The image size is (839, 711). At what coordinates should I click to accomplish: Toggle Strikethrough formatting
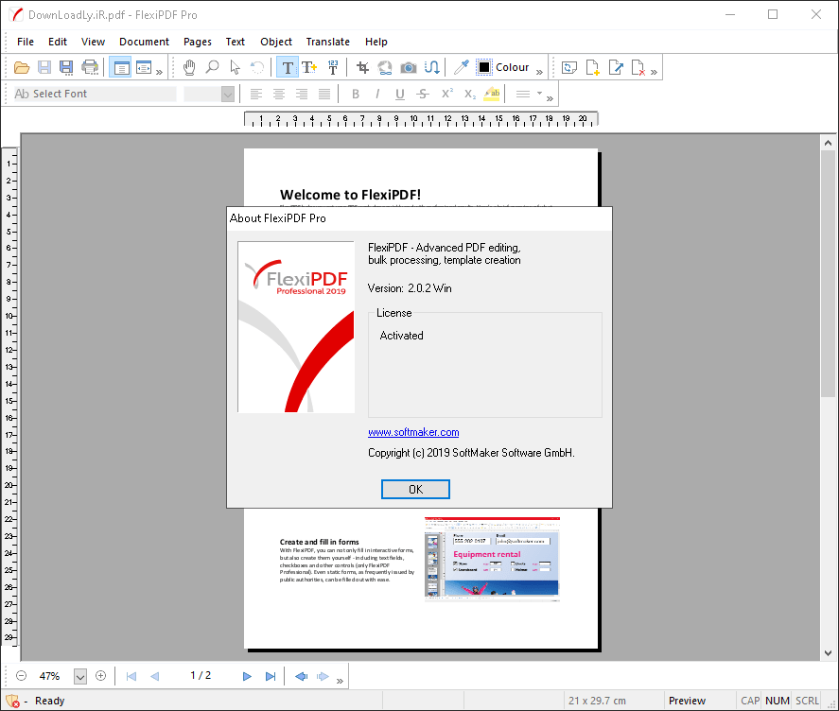[423, 95]
